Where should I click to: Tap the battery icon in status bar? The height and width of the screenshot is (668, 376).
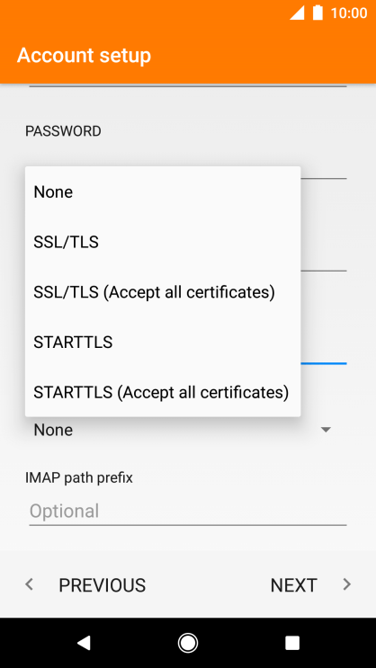click(x=318, y=13)
